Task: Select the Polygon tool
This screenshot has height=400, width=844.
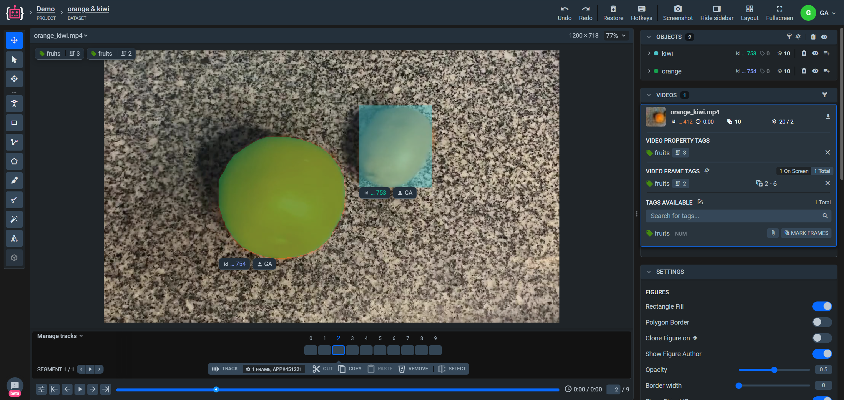Action: (x=14, y=161)
